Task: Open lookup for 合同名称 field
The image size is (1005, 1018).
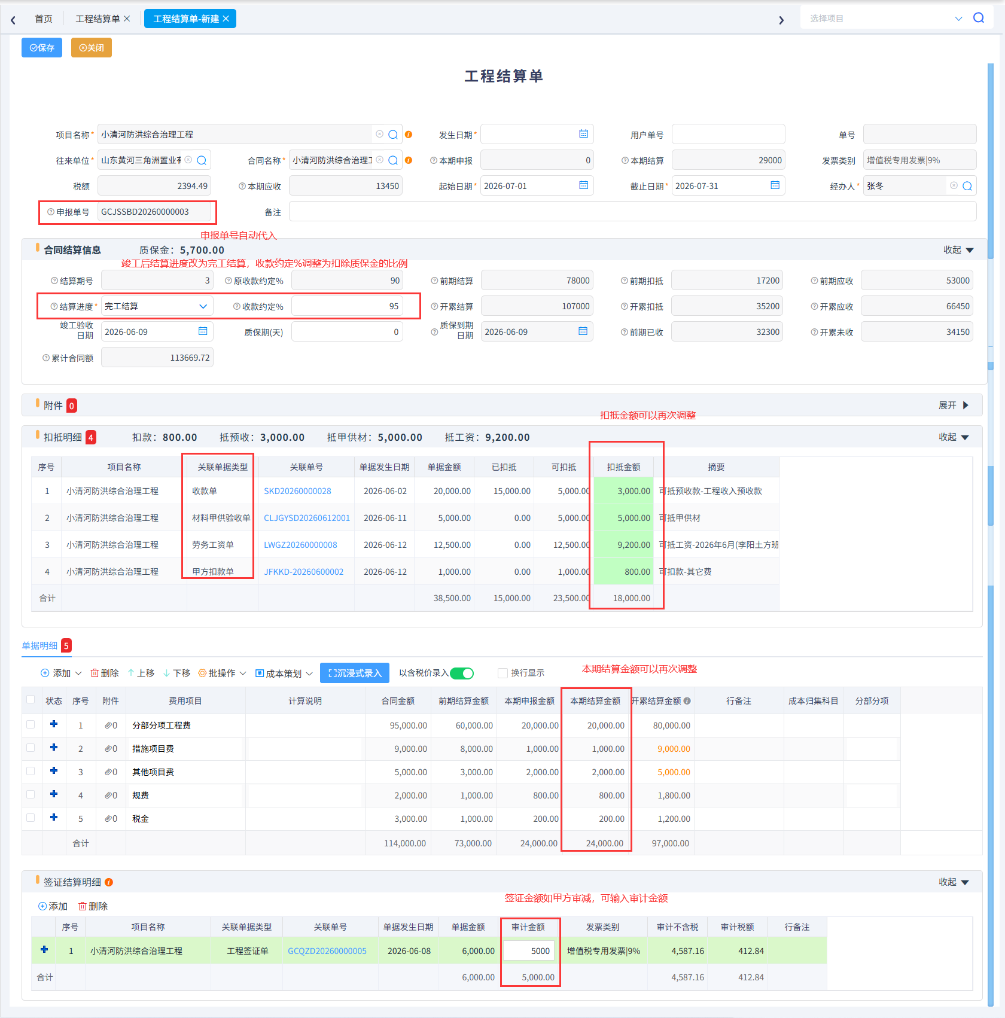Action: coord(393,160)
